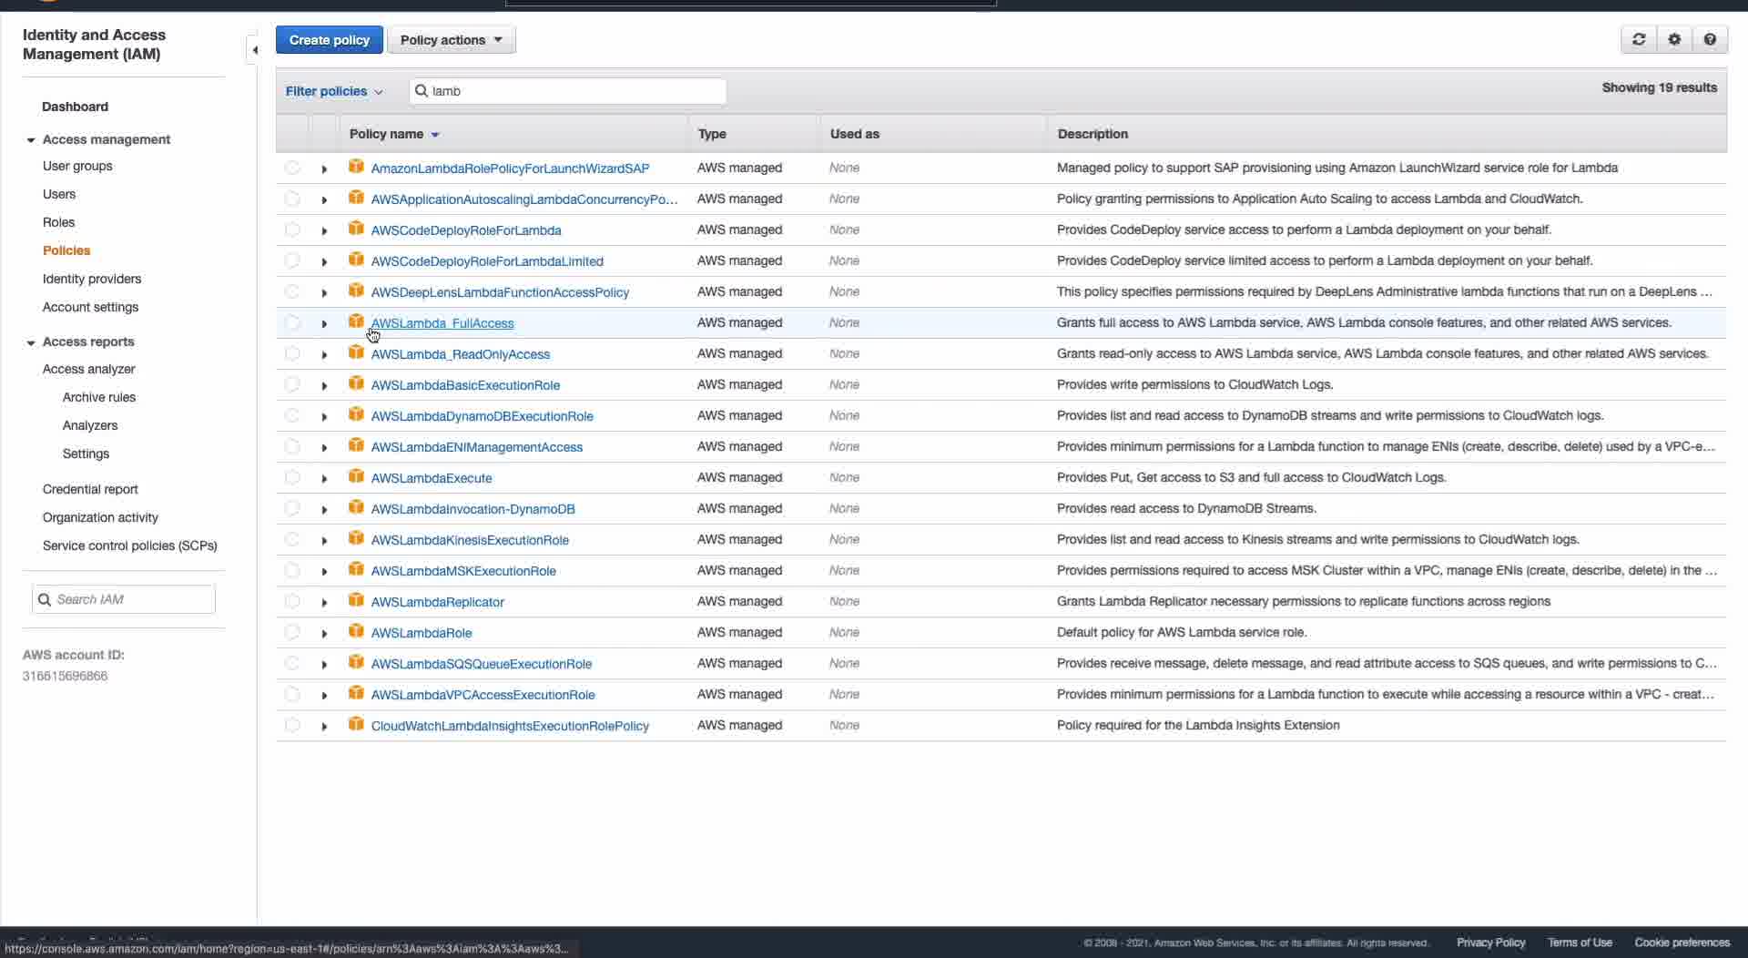Click the policy icon for AWSLambdaSQSQueueExecutionRole
This screenshot has height=958, width=1748.
[356, 662]
